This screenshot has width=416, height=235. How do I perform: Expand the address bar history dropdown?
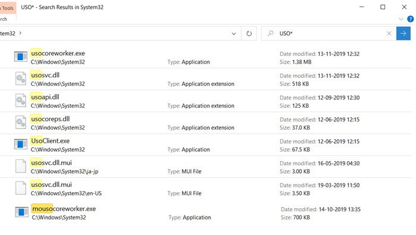234,34
